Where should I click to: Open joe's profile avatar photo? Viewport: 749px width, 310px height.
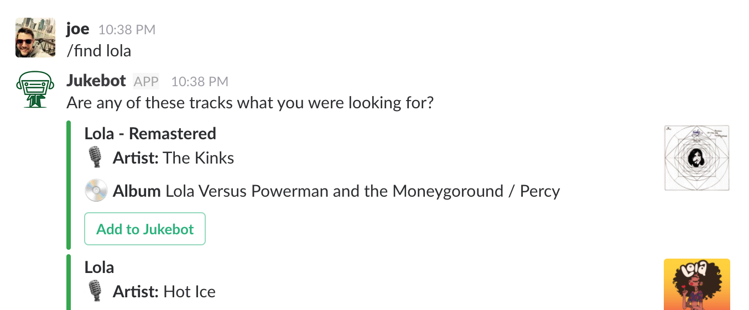pyautogui.click(x=35, y=38)
